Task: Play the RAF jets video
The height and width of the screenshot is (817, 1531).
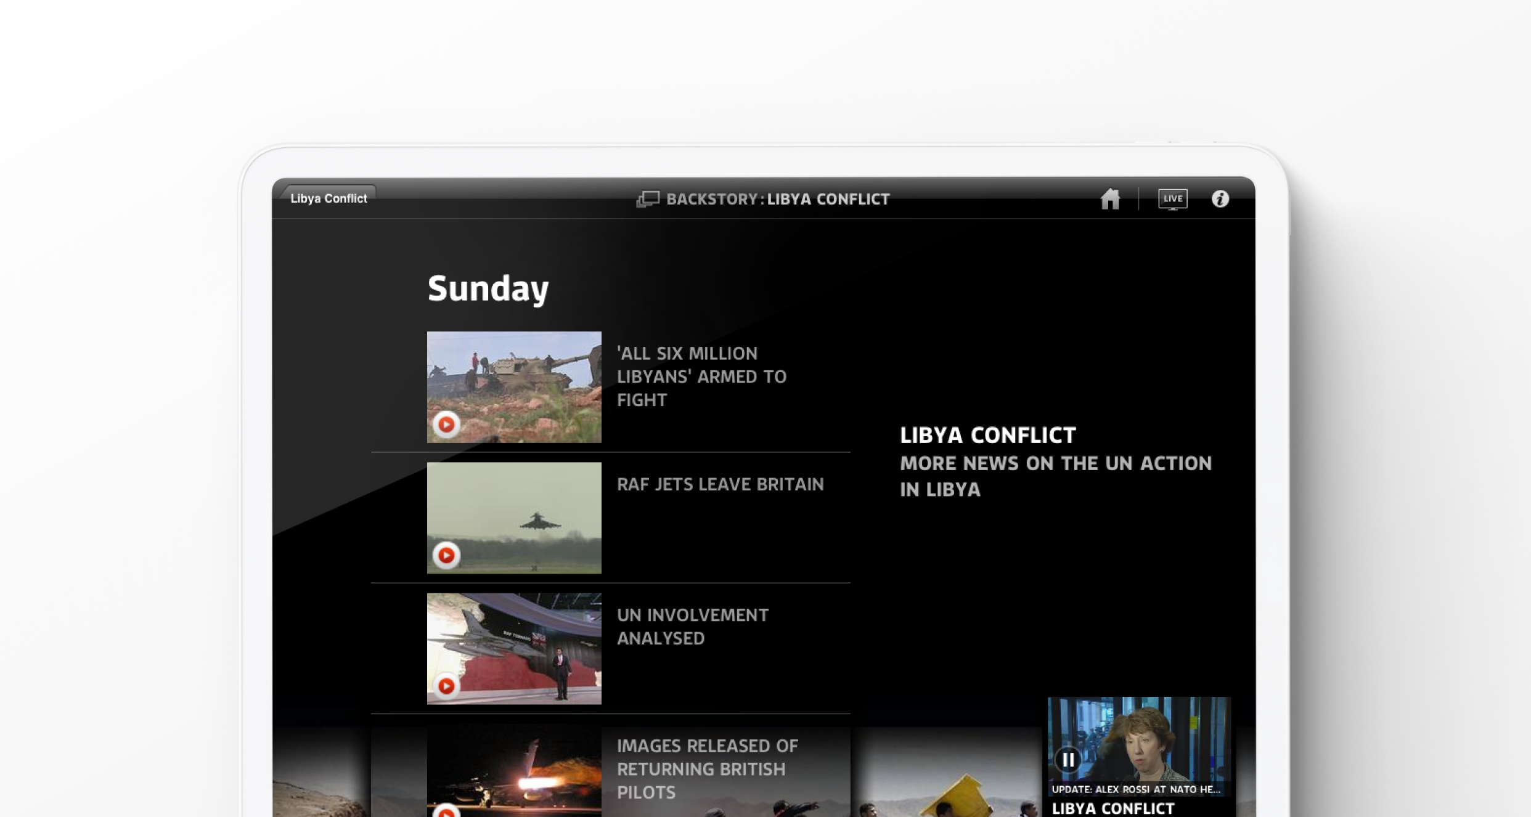Action: [x=446, y=555]
